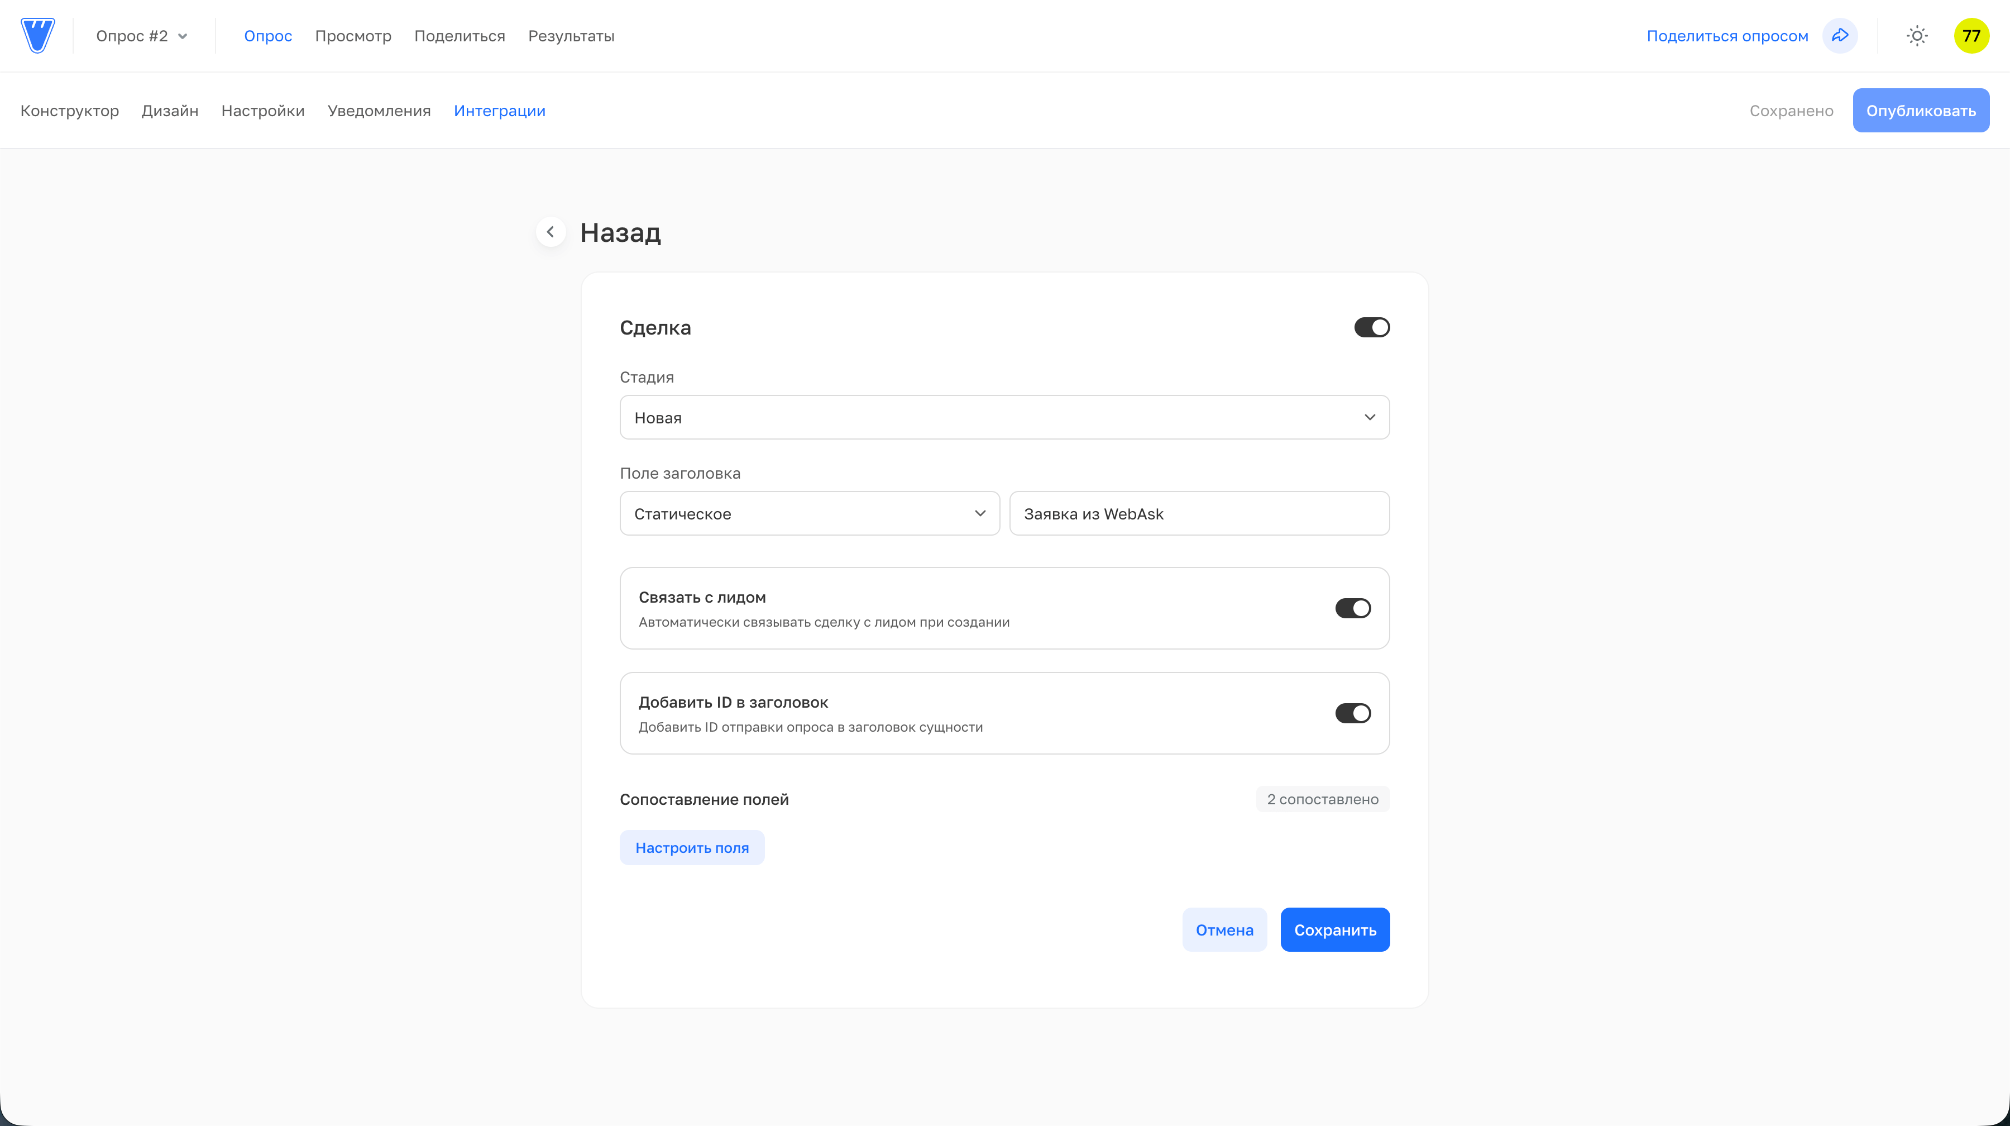The height and width of the screenshot is (1126, 2010).
Task: Turn off Связать с лидом switch
Action: pyautogui.click(x=1352, y=609)
